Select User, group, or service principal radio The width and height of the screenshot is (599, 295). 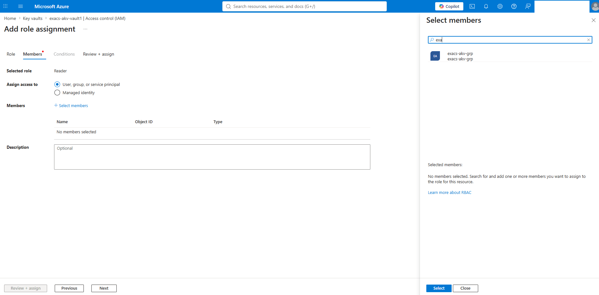[57, 84]
